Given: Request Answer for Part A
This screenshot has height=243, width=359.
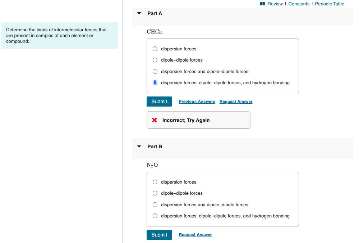Looking at the screenshot, I should [x=236, y=102].
